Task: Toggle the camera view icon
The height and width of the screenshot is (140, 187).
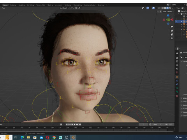Action: tap(172, 35)
